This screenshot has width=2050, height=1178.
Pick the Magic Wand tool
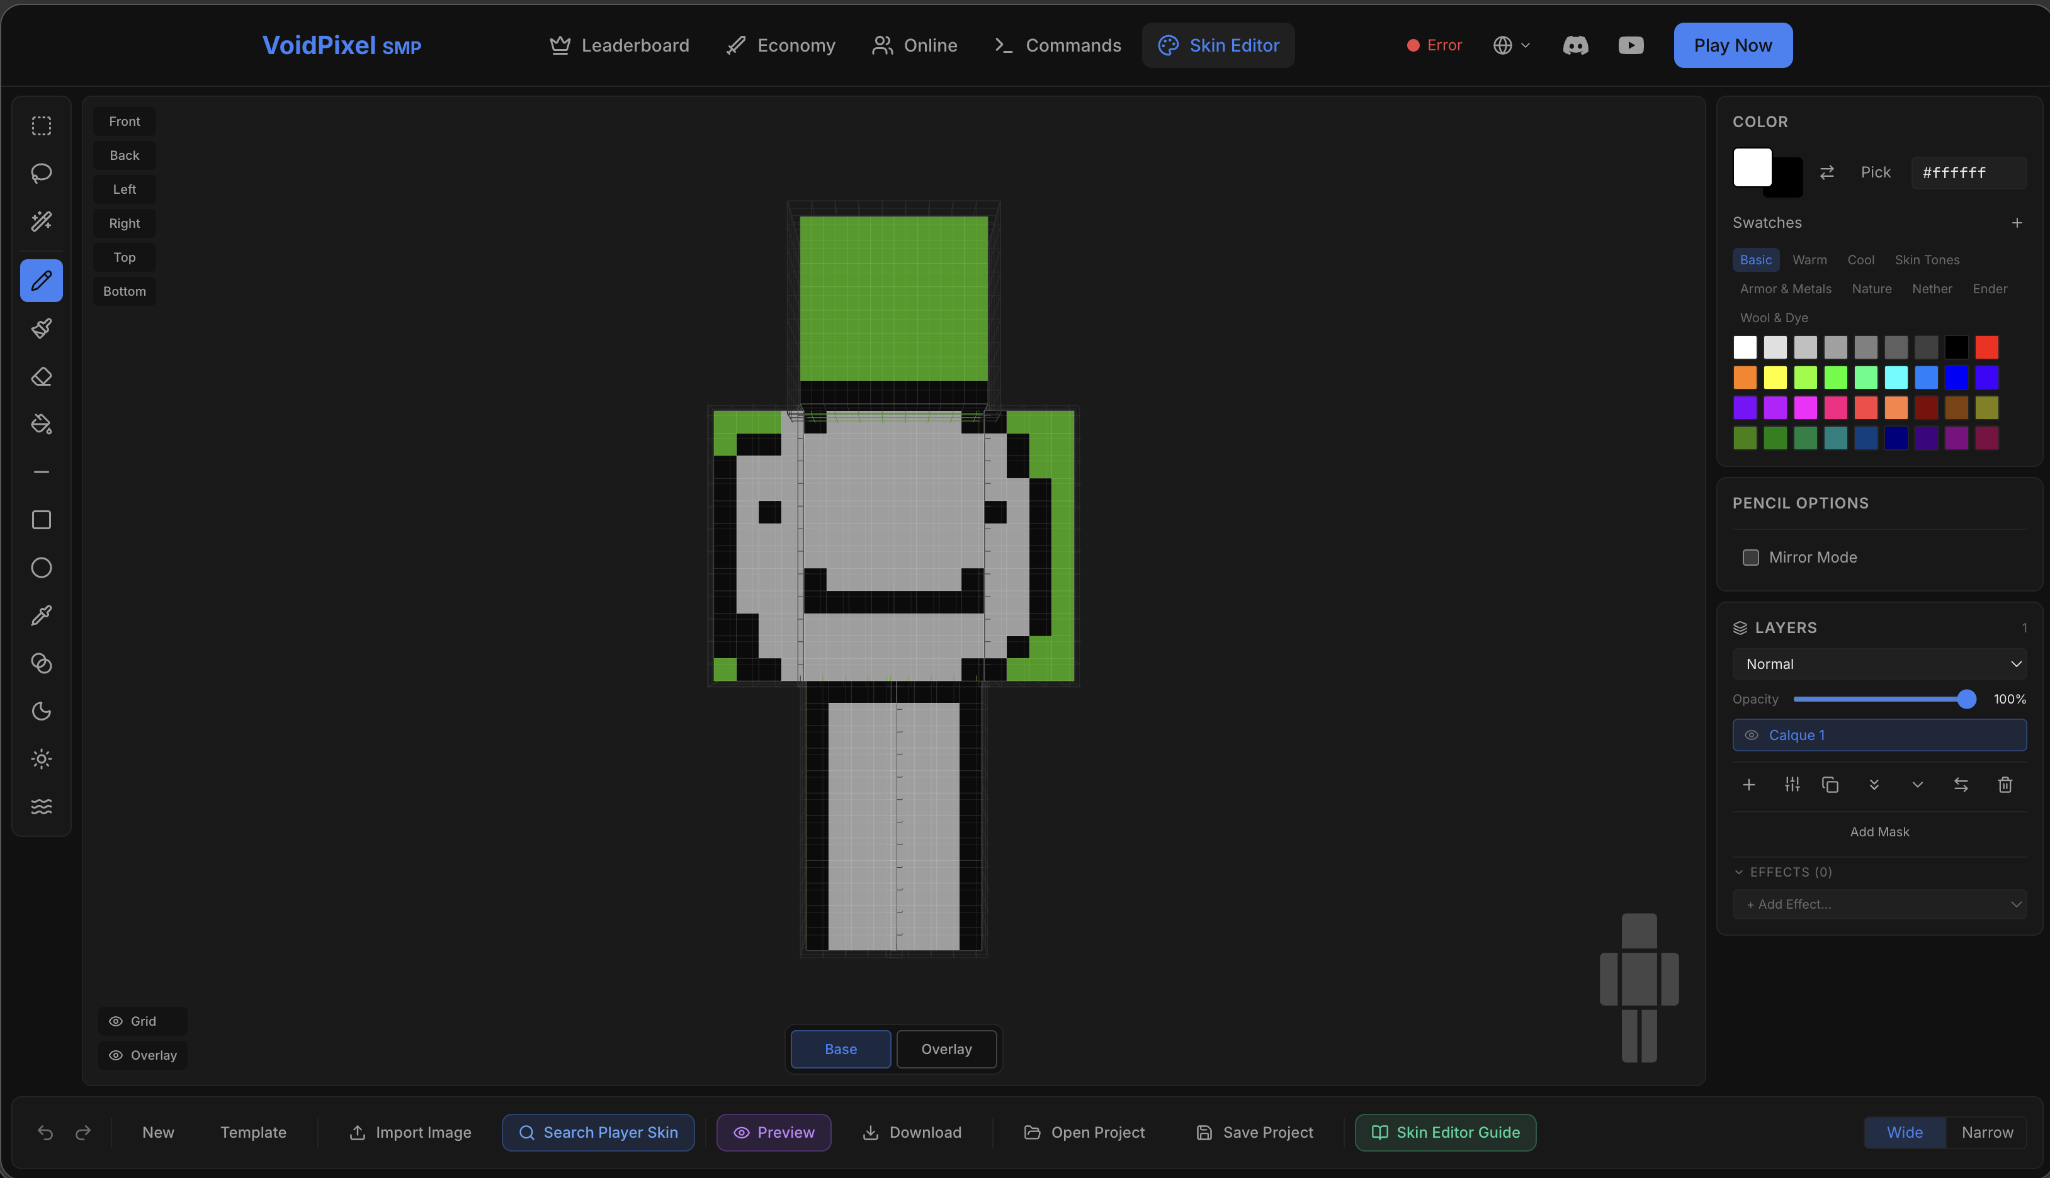point(40,221)
